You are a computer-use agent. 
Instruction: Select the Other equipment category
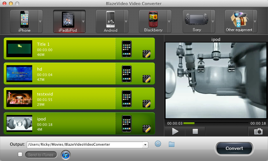pyautogui.click(x=239, y=21)
